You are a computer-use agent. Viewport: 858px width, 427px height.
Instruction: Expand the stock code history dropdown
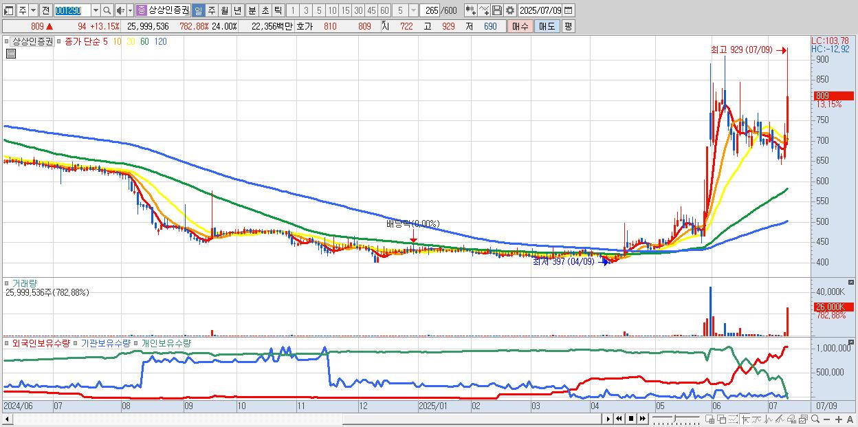pos(96,10)
